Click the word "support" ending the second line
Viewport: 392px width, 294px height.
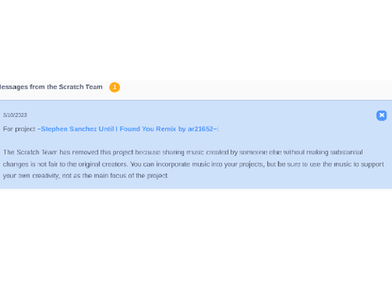pos(372,165)
